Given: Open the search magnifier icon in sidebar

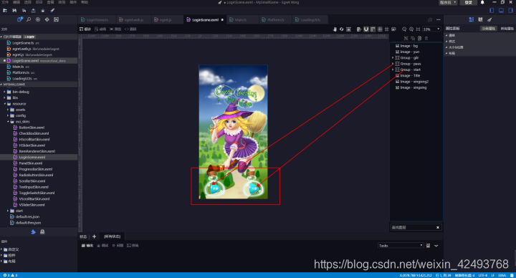Looking at the screenshot, I should 29,20.
